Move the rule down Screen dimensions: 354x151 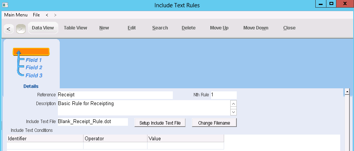(x=256, y=28)
